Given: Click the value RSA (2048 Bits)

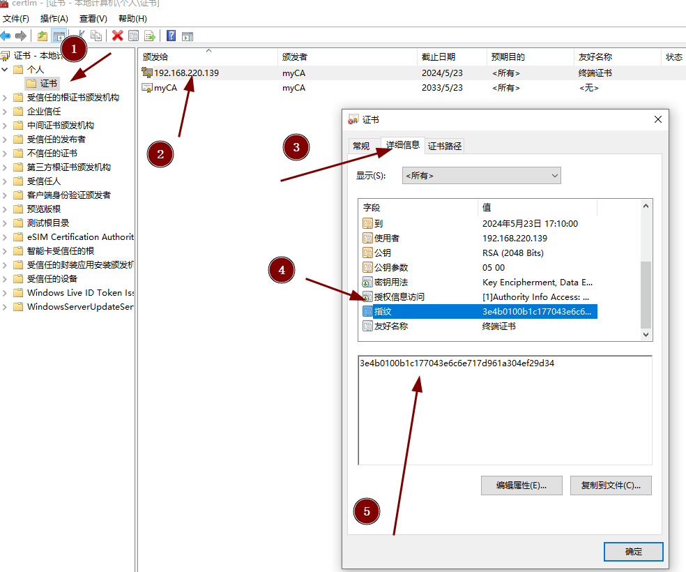Looking at the screenshot, I should [512, 253].
